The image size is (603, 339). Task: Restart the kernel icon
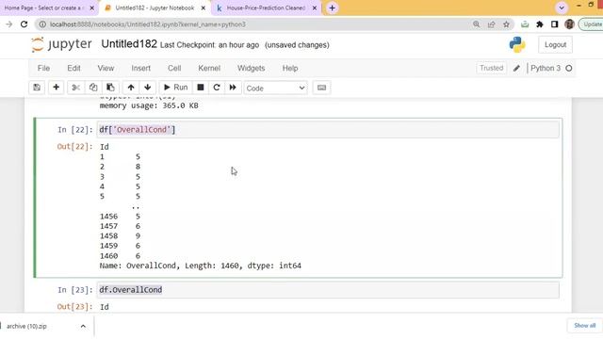[217, 88]
